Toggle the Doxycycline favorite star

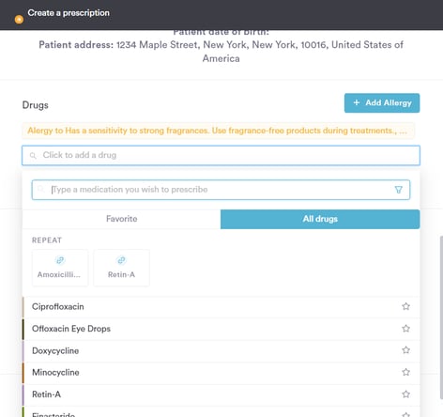tap(405, 350)
